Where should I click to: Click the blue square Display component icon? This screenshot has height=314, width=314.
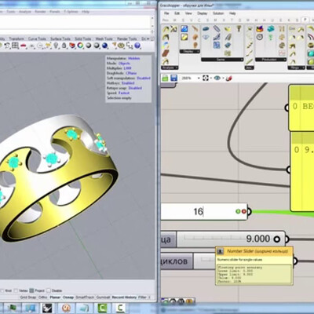tap(184, 28)
